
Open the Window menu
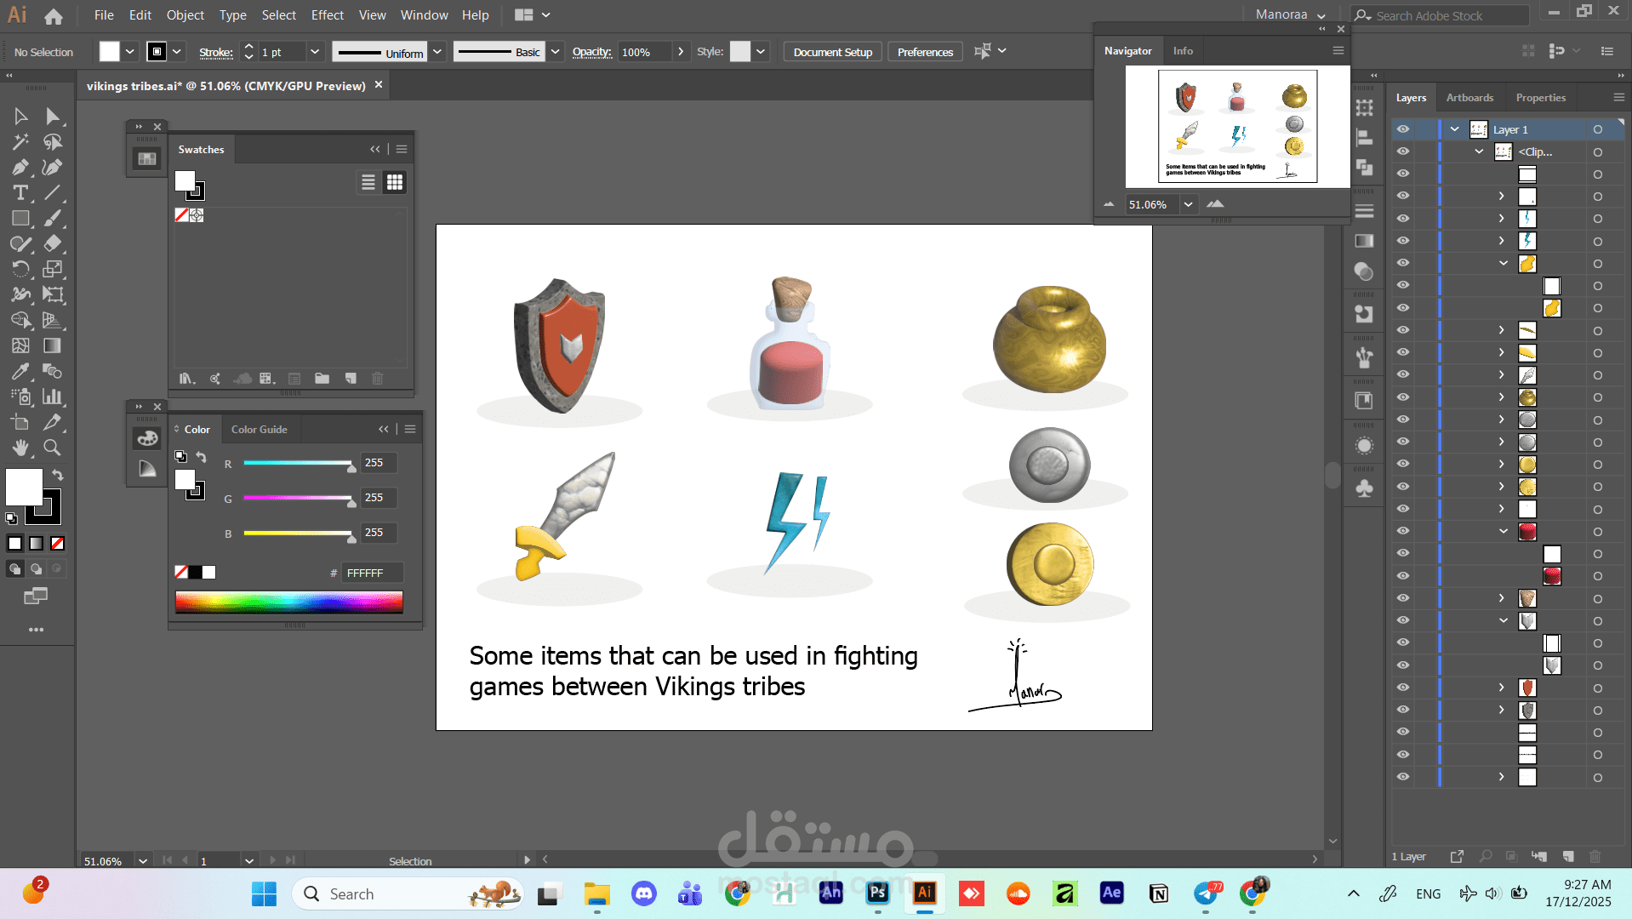pyautogui.click(x=424, y=15)
